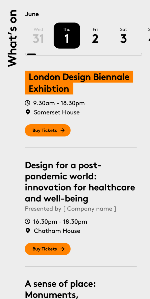
Task: Click the clock icon beside 16.30pm - 18.30pm
Action: [x=28, y=221]
